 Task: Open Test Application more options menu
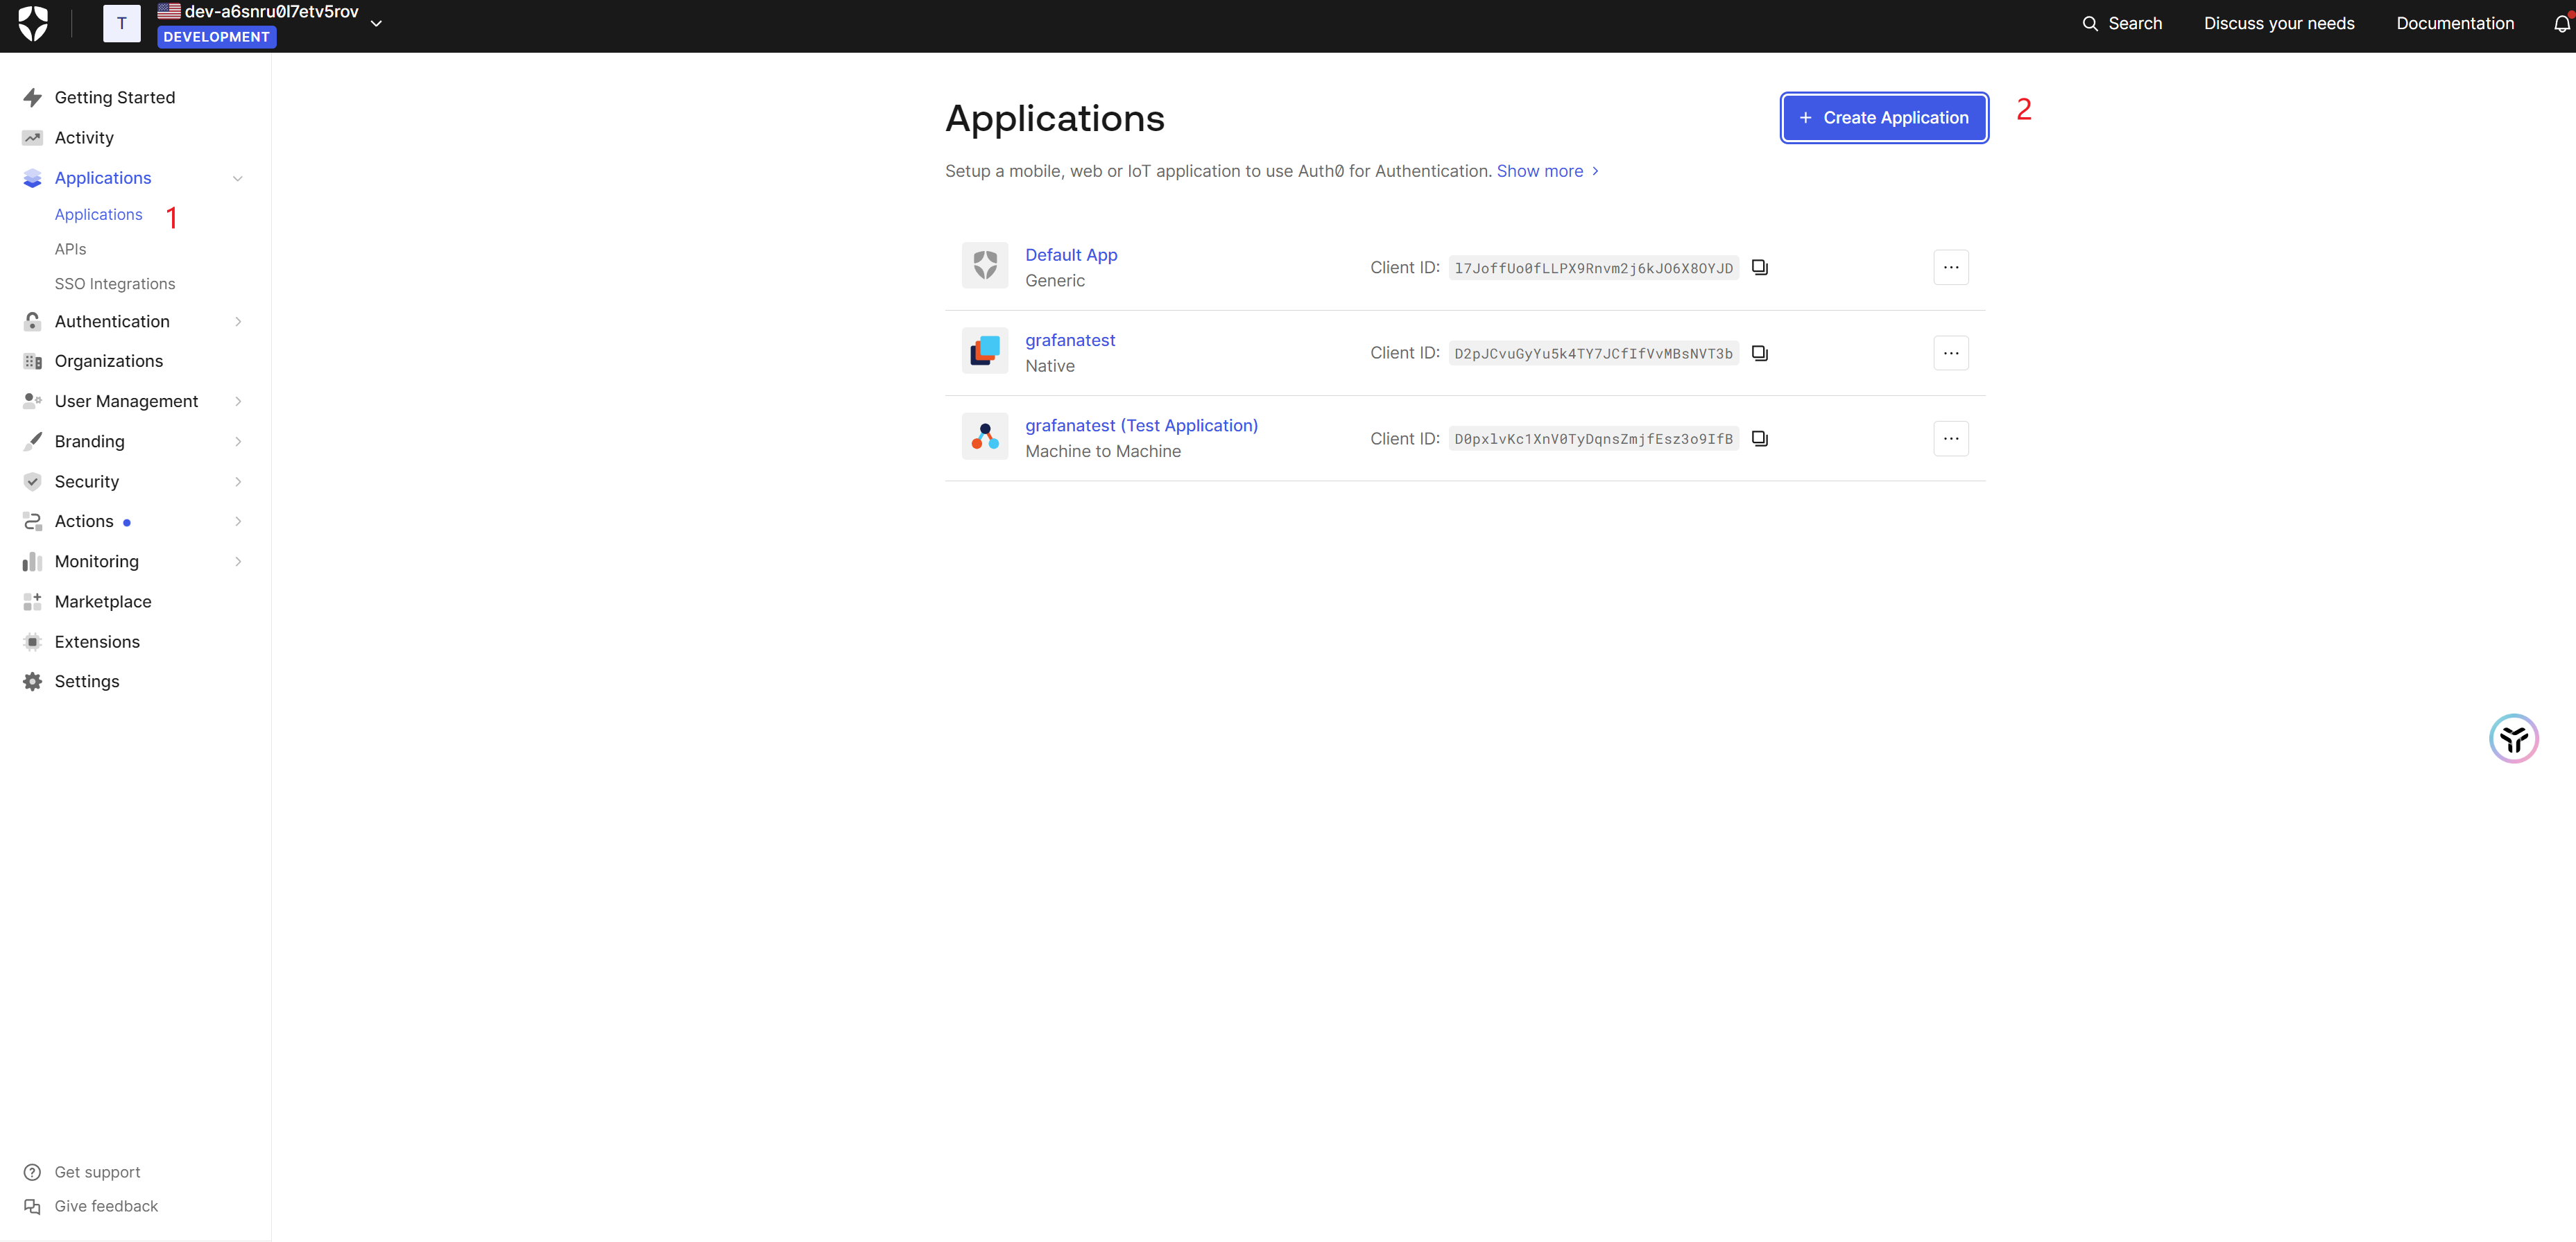[1950, 438]
